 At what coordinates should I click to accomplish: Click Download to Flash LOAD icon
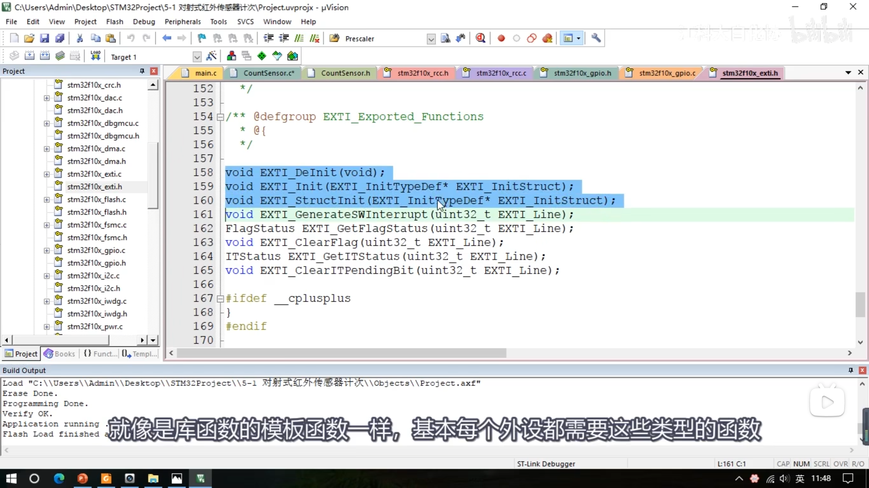[95, 56]
